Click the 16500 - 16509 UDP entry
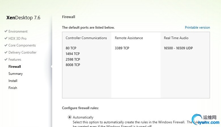Screen dimensions: 221x127 [x=178, y=48]
